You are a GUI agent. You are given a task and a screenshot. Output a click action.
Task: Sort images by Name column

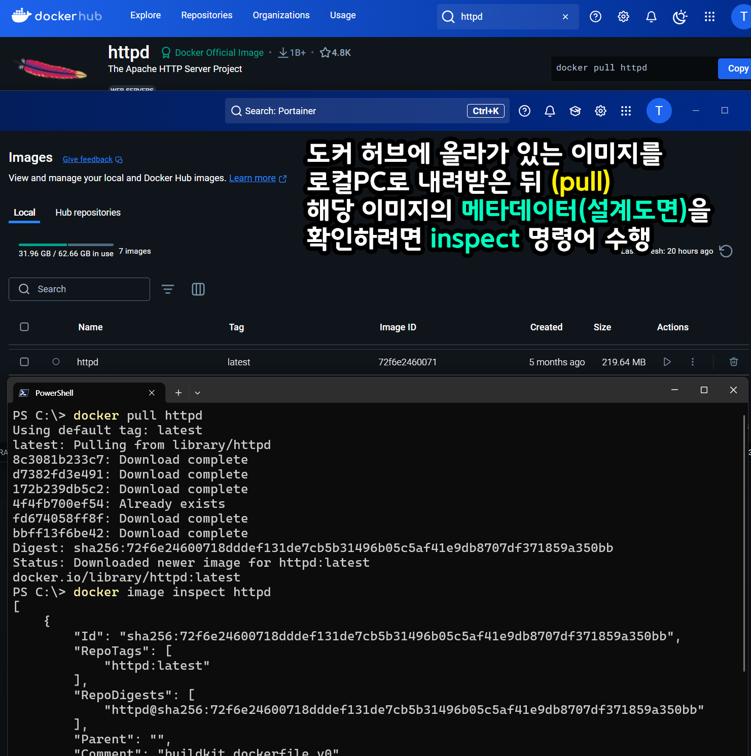[x=91, y=327]
